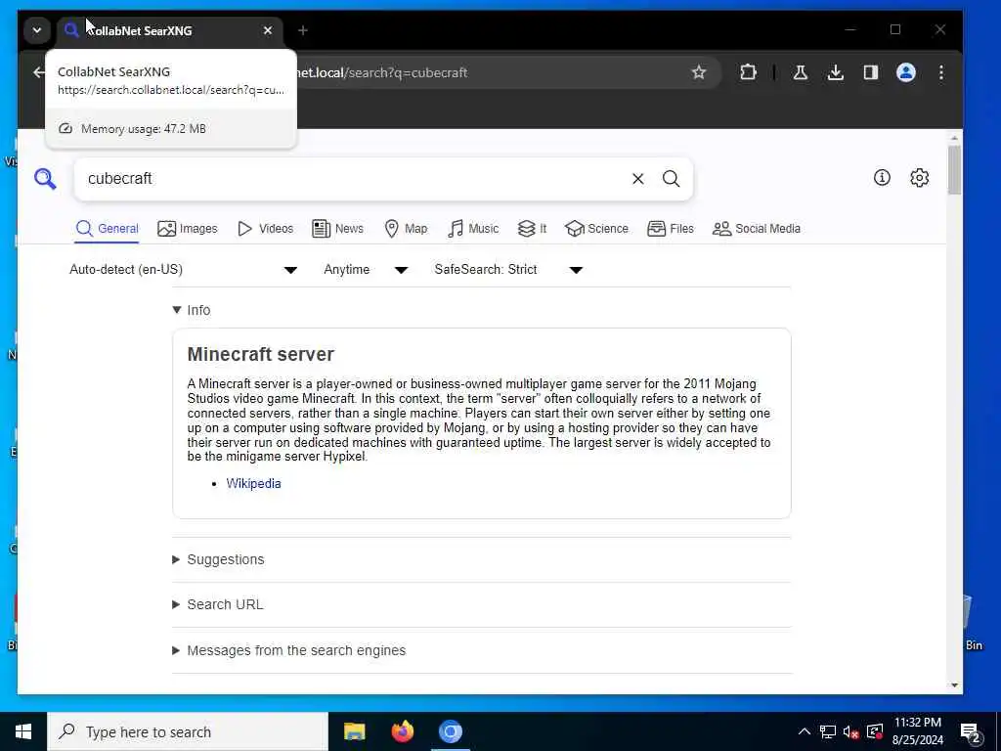Show hidden system tray icons
This screenshot has width=1001, height=751.
click(805, 731)
